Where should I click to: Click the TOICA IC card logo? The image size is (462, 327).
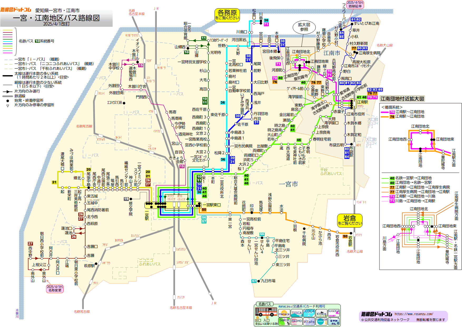(296, 313)
